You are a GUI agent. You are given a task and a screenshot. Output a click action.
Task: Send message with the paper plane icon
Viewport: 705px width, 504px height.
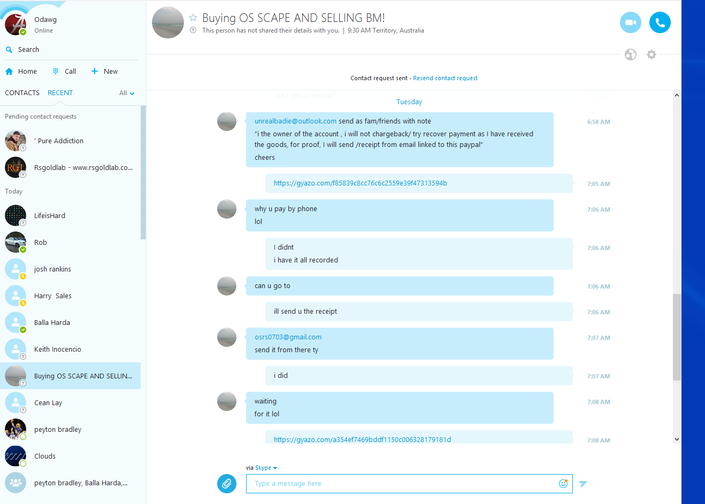[x=583, y=484]
